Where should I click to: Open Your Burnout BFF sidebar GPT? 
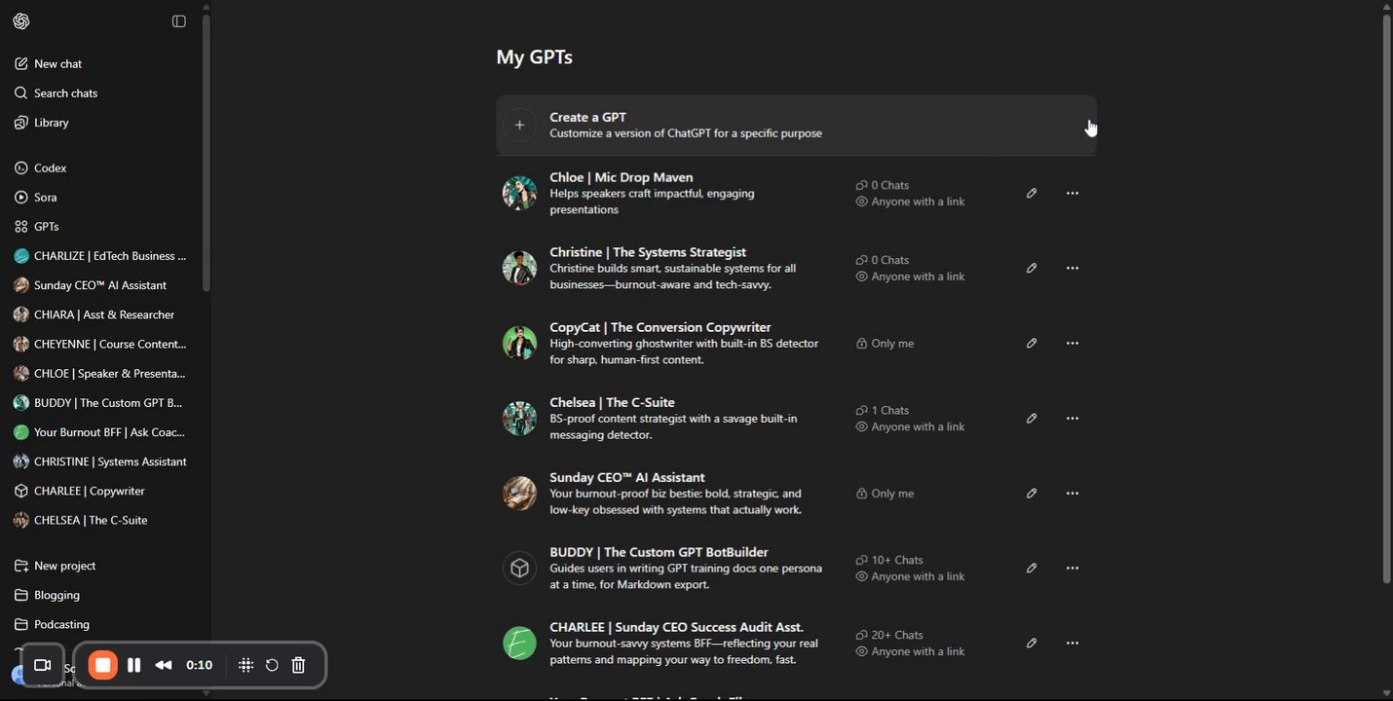click(x=100, y=431)
